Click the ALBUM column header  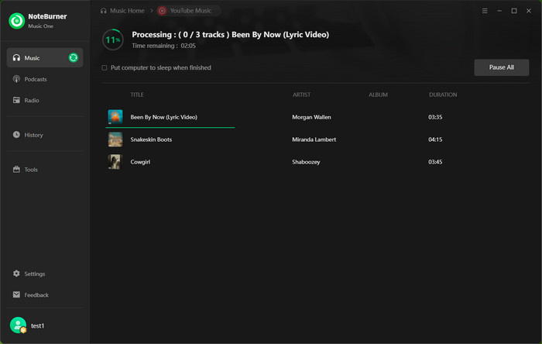click(x=378, y=95)
